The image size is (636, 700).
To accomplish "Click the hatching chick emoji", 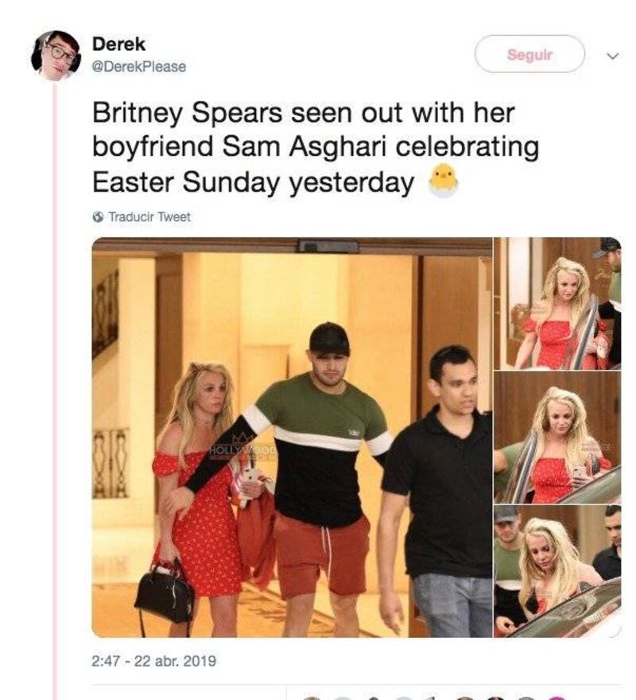I will (x=443, y=181).
